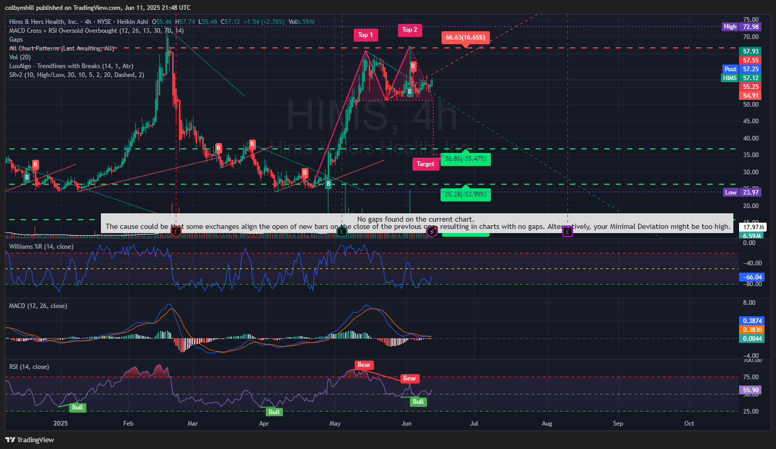The width and height of the screenshot is (776, 449).
Task: Click the 36.86(-35.47%) green target label
Action: point(465,159)
